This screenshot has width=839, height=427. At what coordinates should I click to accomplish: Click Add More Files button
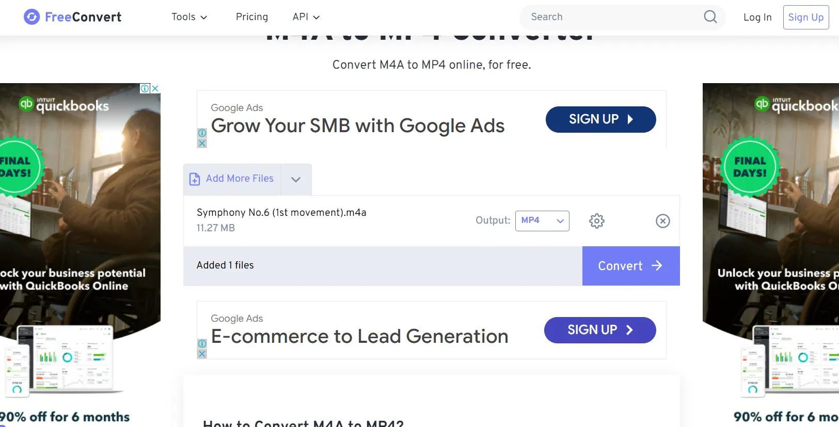click(x=232, y=179)
